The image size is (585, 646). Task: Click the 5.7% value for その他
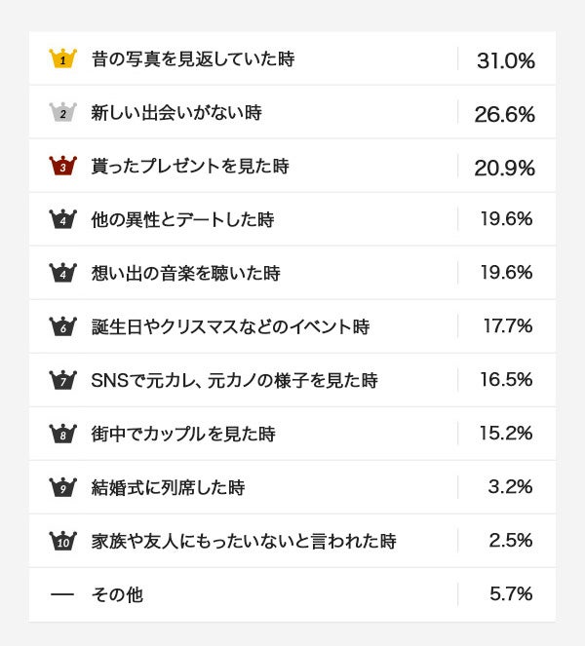click(x=511, y=594)
